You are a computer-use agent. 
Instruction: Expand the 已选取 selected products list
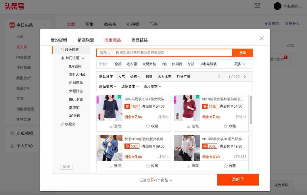(170, 180)
